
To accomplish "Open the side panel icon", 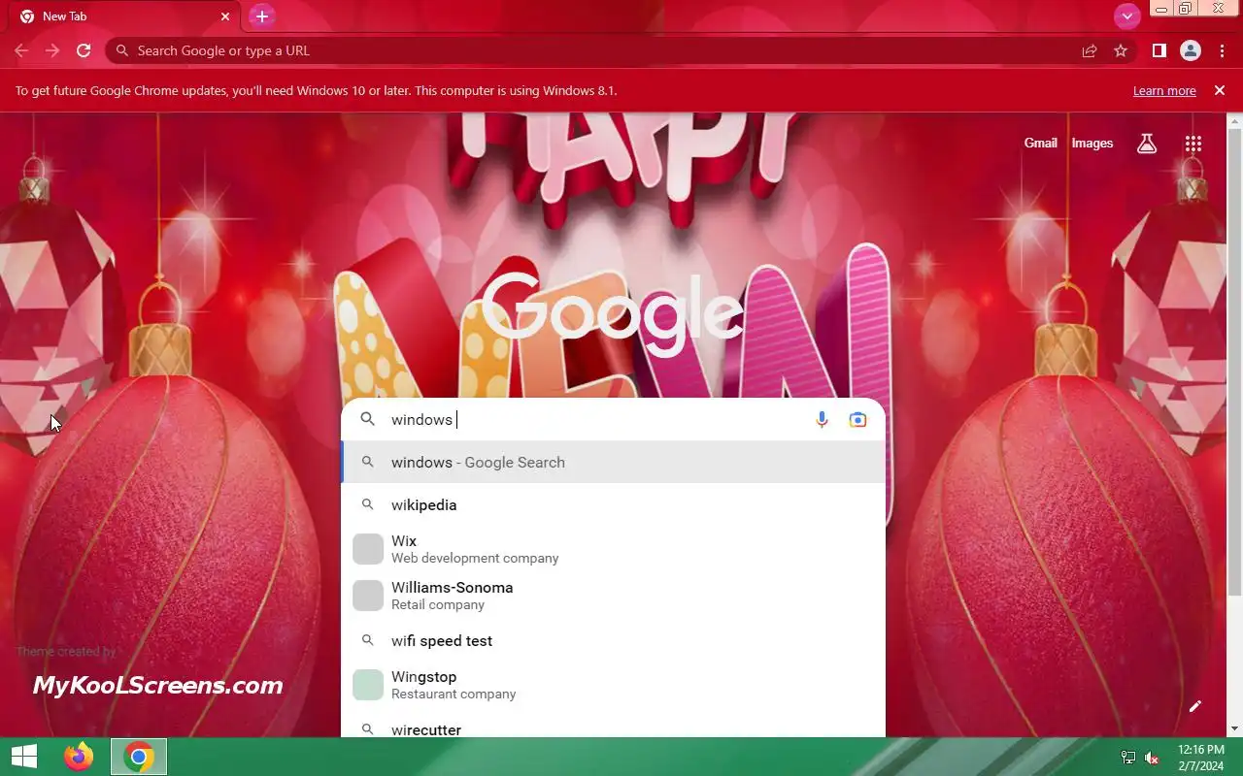I will 1159,50.
